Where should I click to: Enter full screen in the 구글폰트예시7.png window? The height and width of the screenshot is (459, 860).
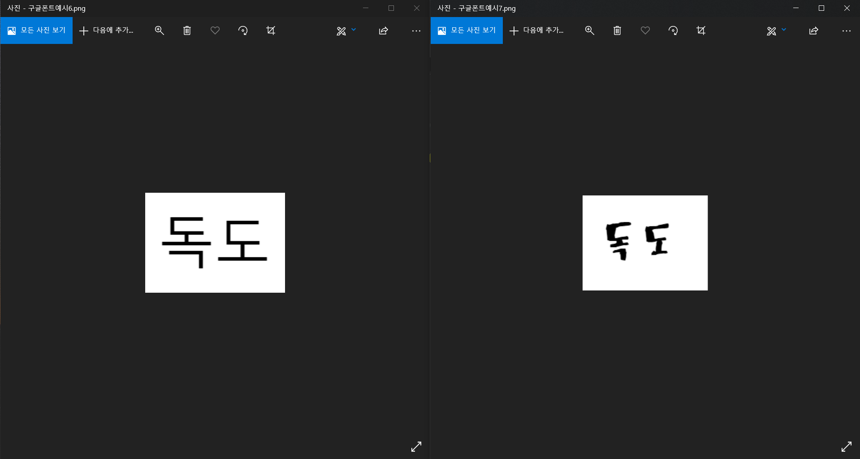pyautogui.click(x=847, y=446)
